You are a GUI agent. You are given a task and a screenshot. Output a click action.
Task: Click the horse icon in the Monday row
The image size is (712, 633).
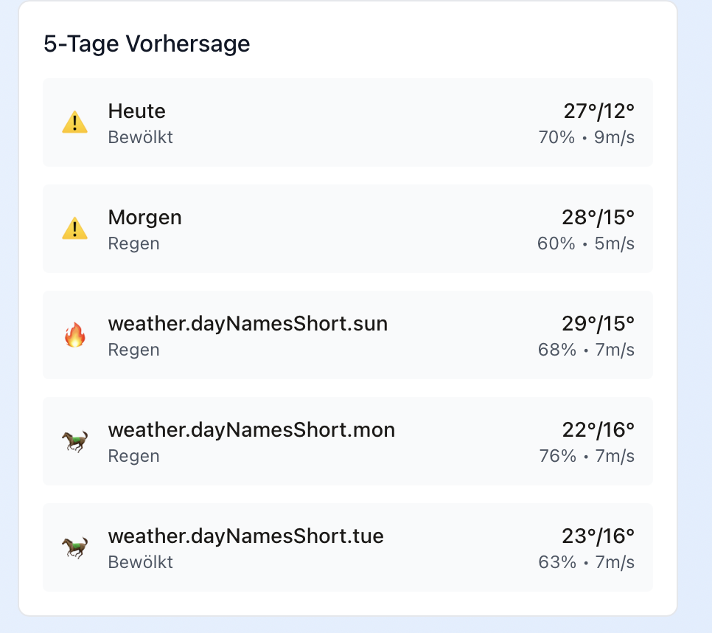tap(74, 441)
